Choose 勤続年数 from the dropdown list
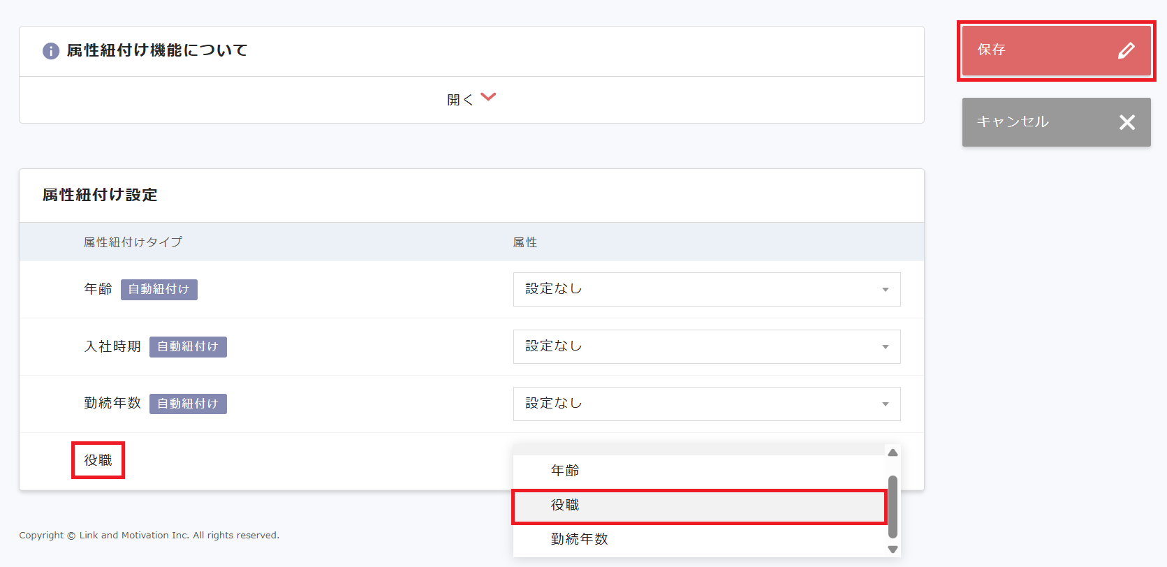The height and width of the screenshot is (567, 1167). [579, 539]
